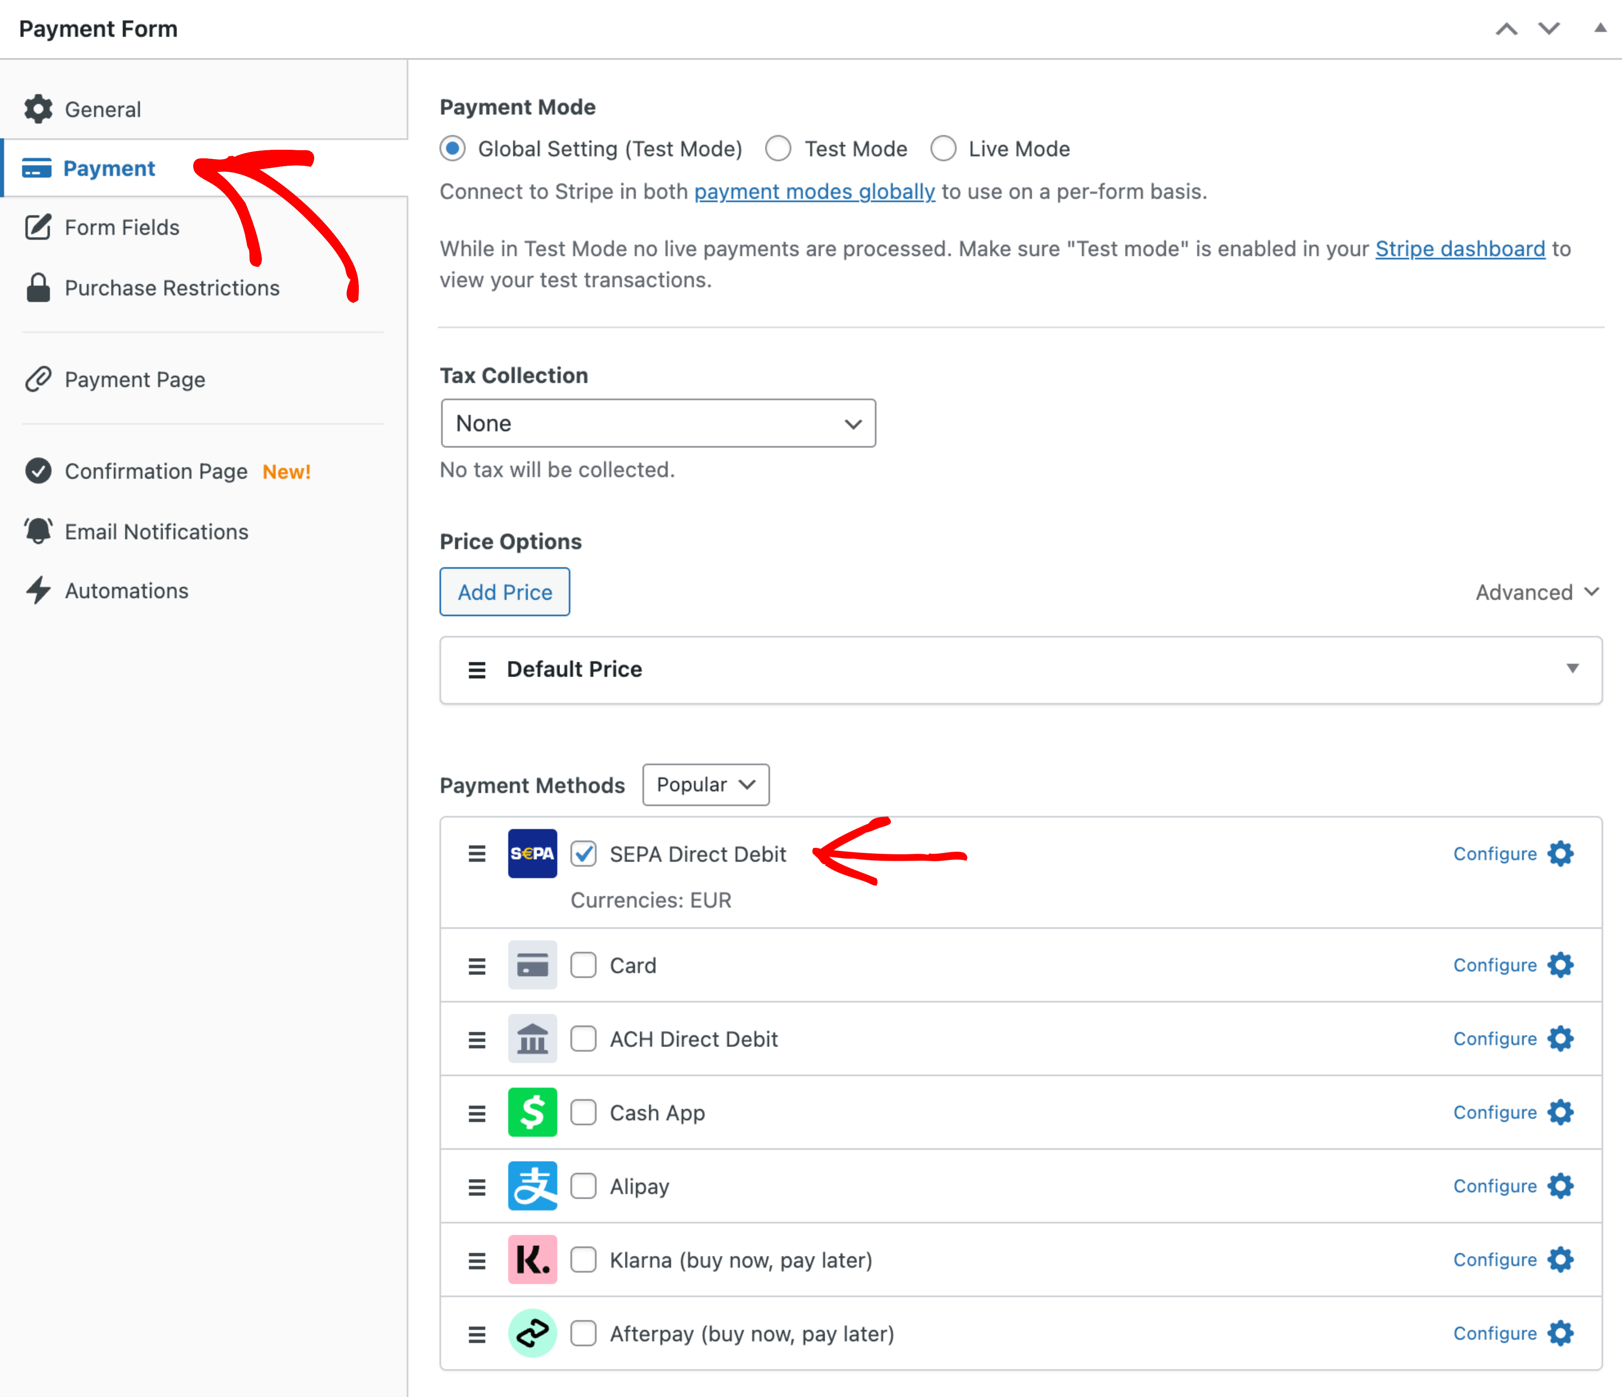Image resolution: width=1622 pixels, height=1397 pixels.
Task: Enable the Card payment method checkbox
Action: (583, 965)
